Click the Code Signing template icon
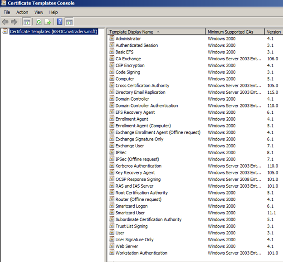This screenshot has width=283, height=262. (112, 72)
